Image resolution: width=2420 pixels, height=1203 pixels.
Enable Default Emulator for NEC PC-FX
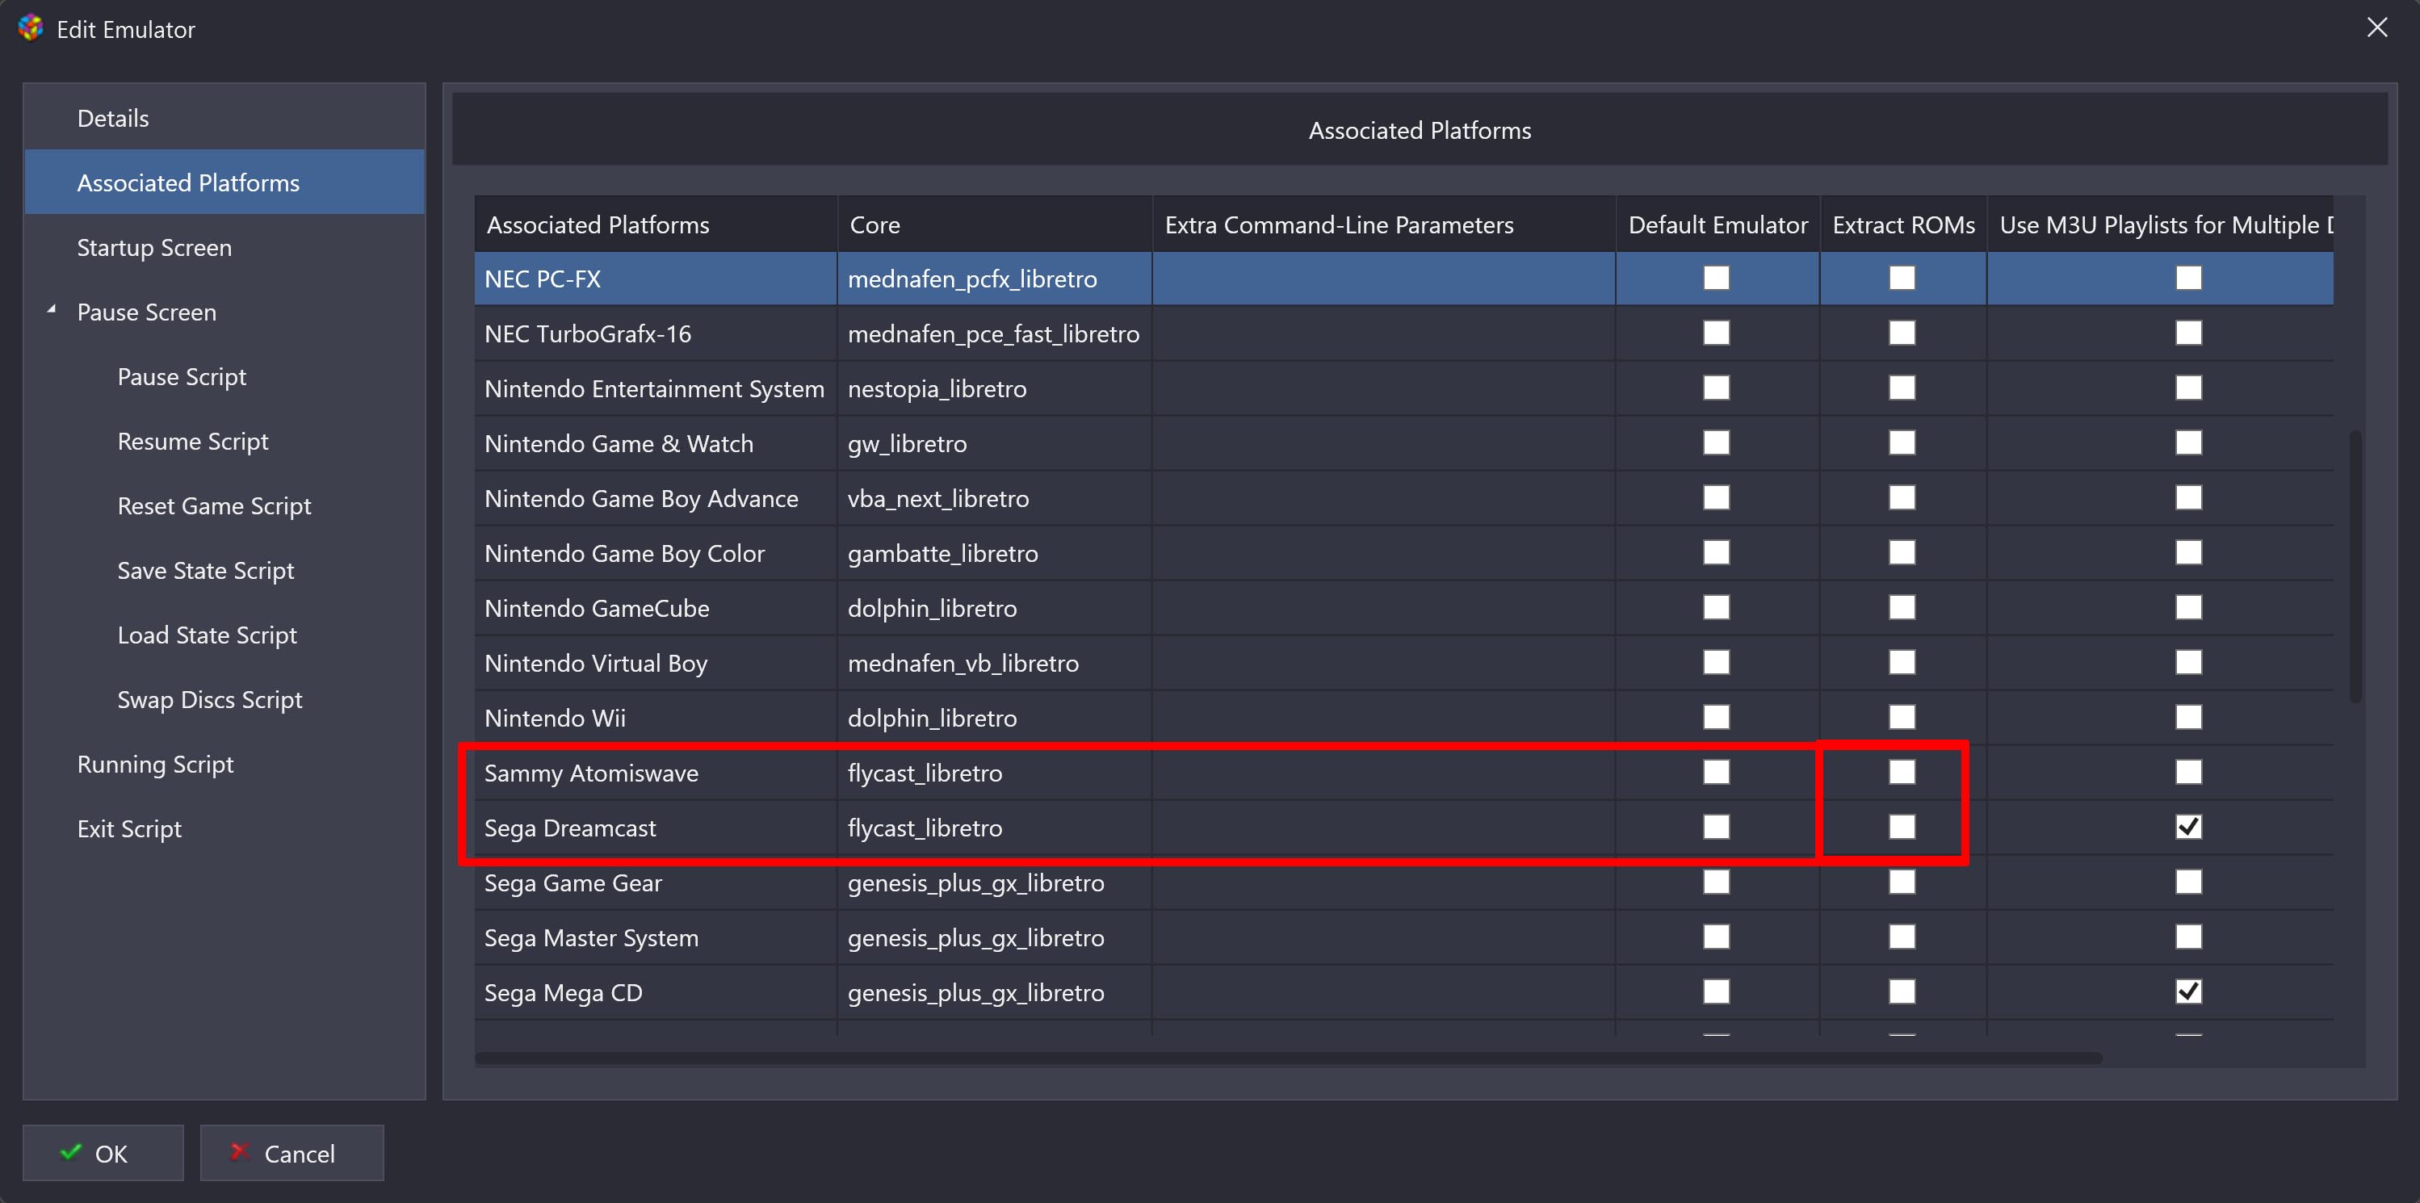1717,278
